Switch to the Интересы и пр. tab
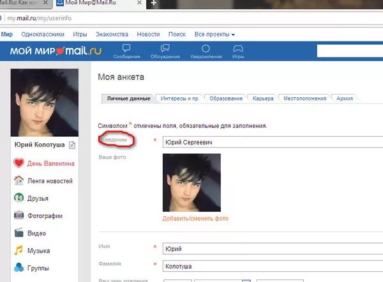 180,98
